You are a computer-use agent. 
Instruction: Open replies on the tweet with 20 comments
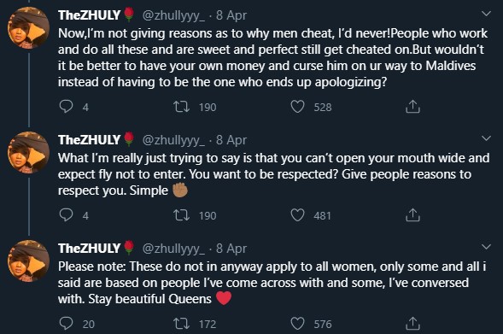click(x=67, y=324)
